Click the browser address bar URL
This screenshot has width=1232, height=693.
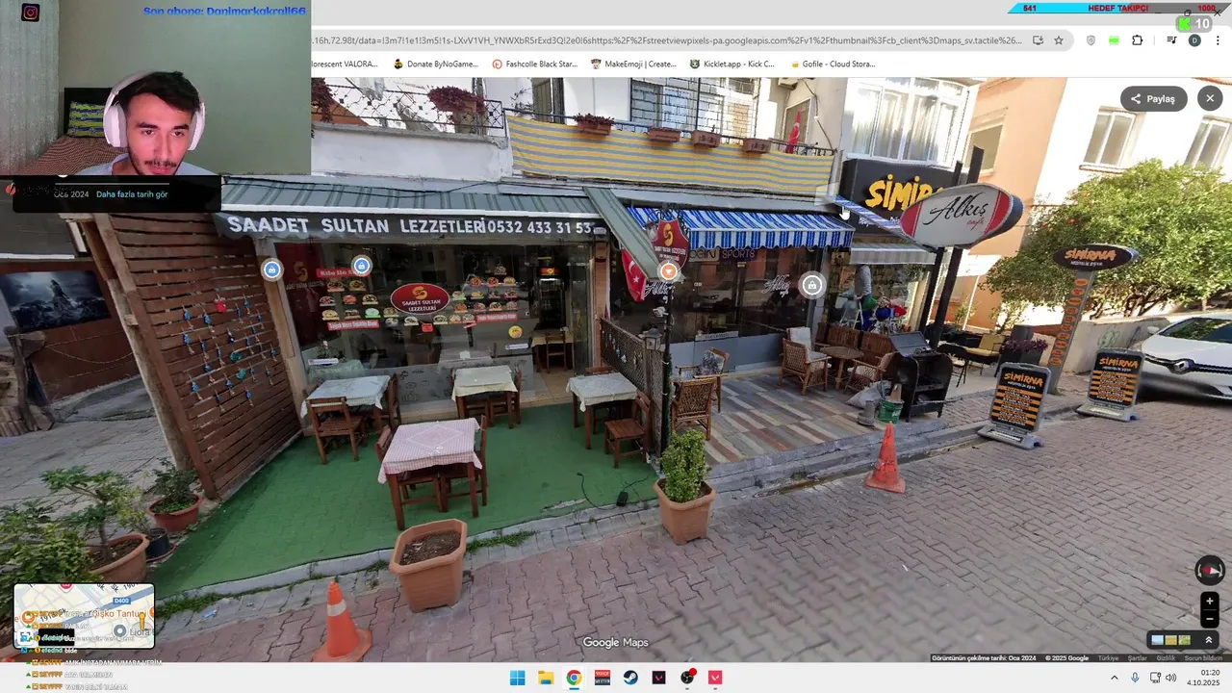coord(668,40)
